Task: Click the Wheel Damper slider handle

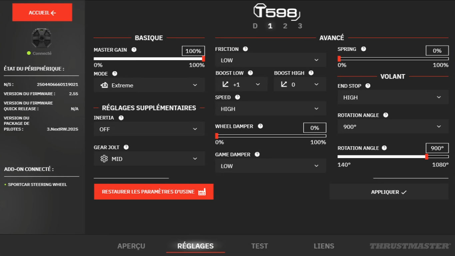Action: [217, 136]
